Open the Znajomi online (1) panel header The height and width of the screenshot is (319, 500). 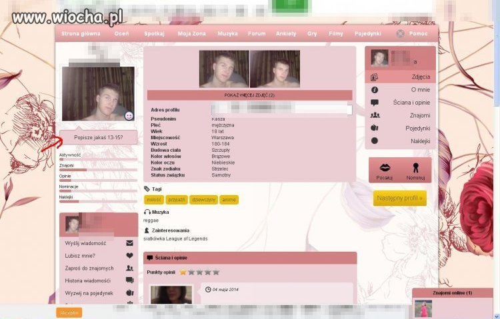[453, 292]
